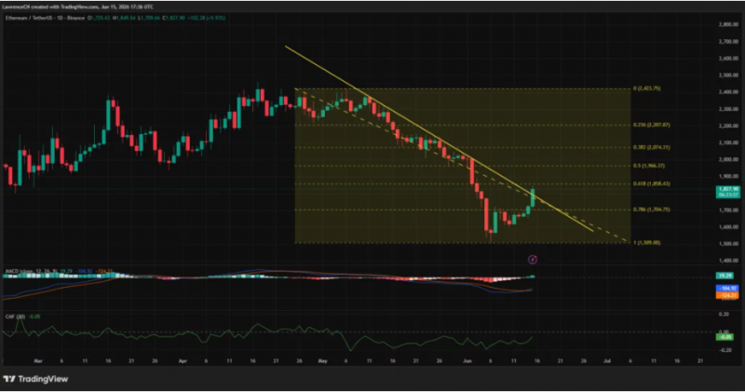The height and width of the screenshot is (392, 745).
Task: Click the 2,000.00 mark on the price scale
Action: [728, 159]
